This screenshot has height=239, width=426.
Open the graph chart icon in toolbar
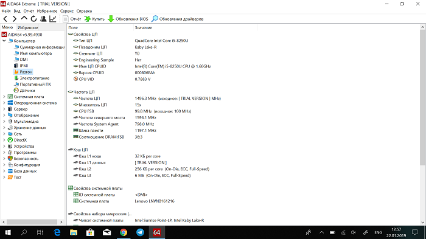pyautogui.click(x=53, y=19)
